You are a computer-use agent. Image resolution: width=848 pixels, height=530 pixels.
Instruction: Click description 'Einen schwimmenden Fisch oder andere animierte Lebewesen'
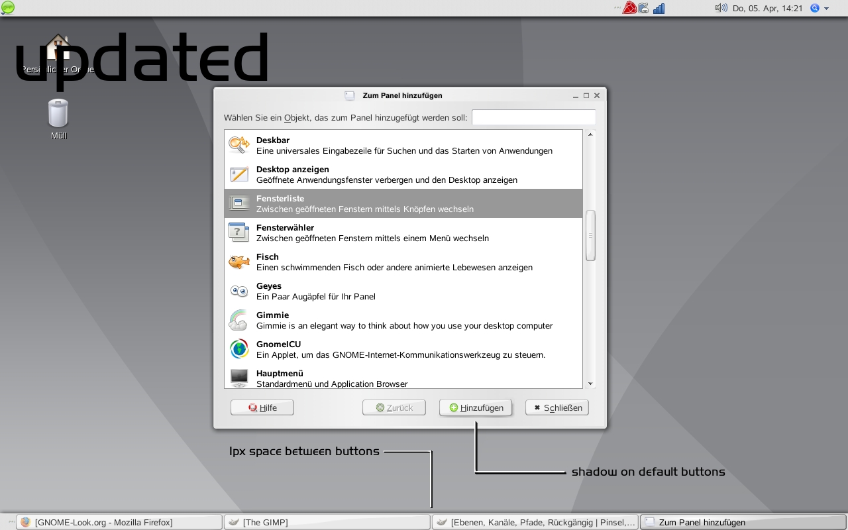click(x=394, y=268)
